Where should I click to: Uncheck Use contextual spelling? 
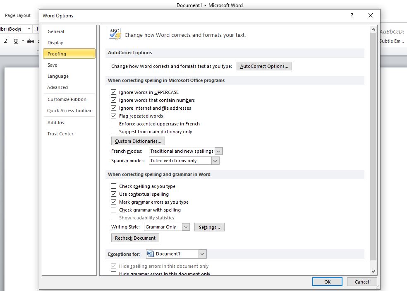113,194
